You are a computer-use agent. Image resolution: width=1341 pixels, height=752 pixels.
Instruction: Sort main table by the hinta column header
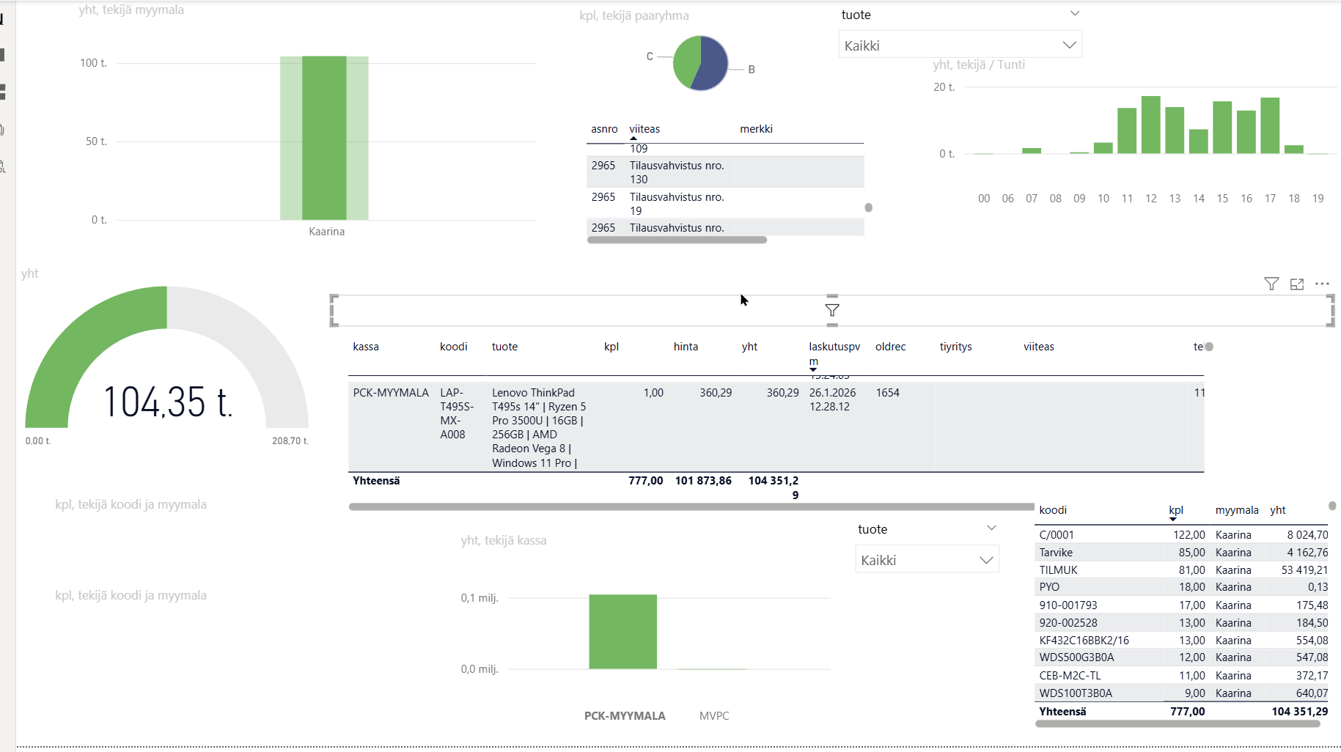686,347
